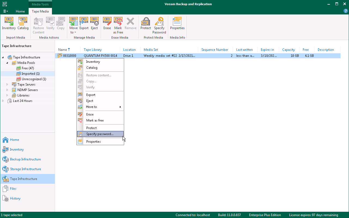
Task: Open the Tape Infrastructure navigation view
Action: tap(27, 179)
